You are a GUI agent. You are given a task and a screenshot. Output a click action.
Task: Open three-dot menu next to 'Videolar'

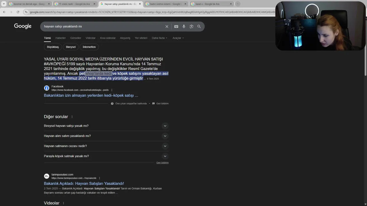tap(63, 203)
